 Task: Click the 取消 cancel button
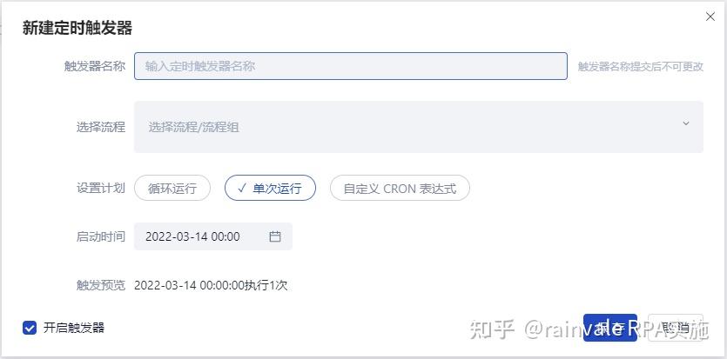pyautogui.click(x=676, y=328)
